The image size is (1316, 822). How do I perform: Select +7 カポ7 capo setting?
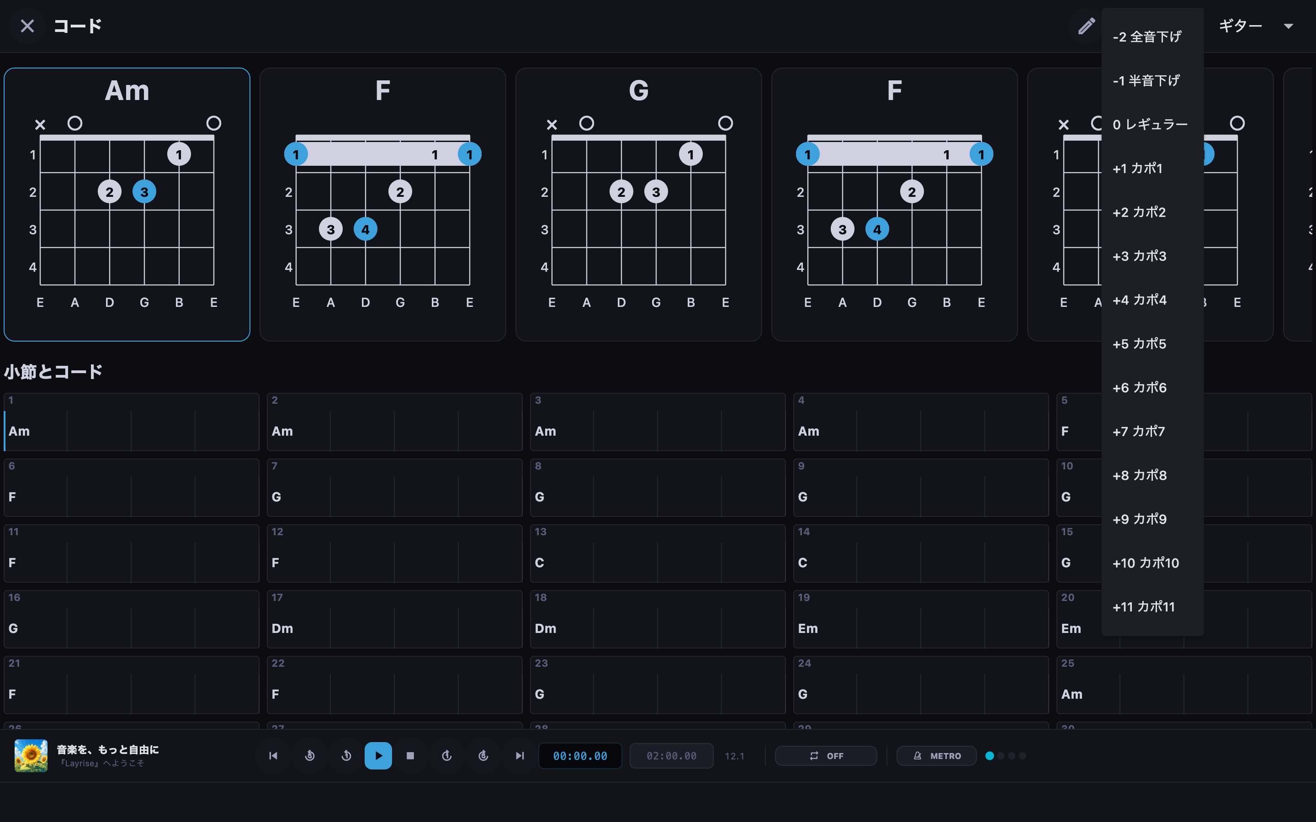pyautogui.click(x=1152, y=432)
